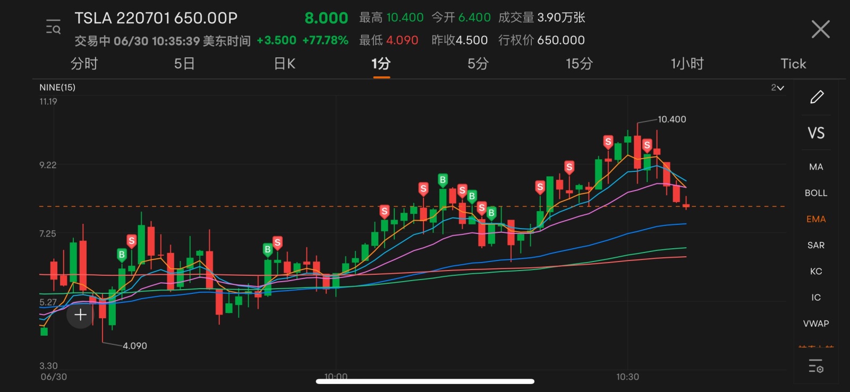Tap the 10.400 high price label
This screenshot has width=850, height=392.
click(x=672, y=119)
